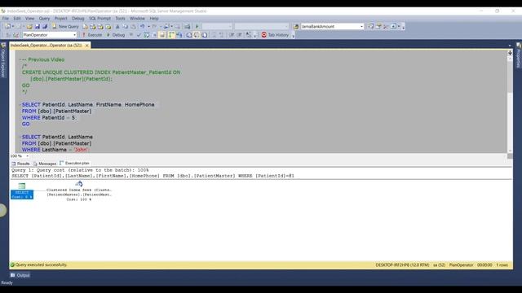
Task: Toggle IntelliSense Enabled button
Action: [x=161, y=35]
